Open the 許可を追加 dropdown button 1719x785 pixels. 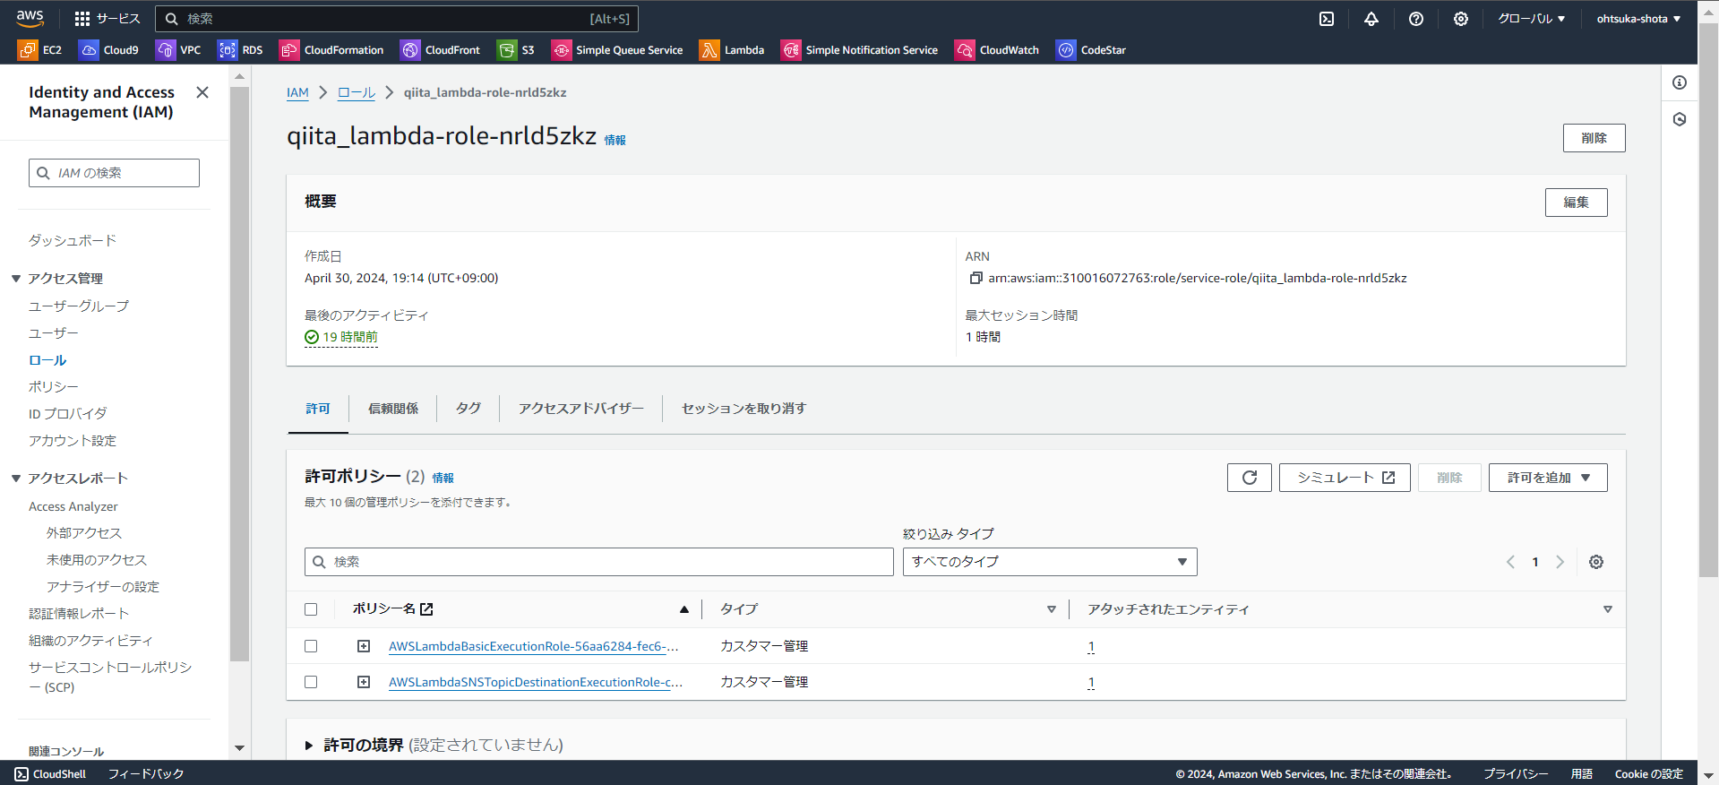coord(1548,478)
